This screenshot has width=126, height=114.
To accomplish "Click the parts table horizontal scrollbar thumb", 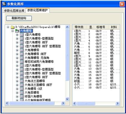I will [86, 104].
